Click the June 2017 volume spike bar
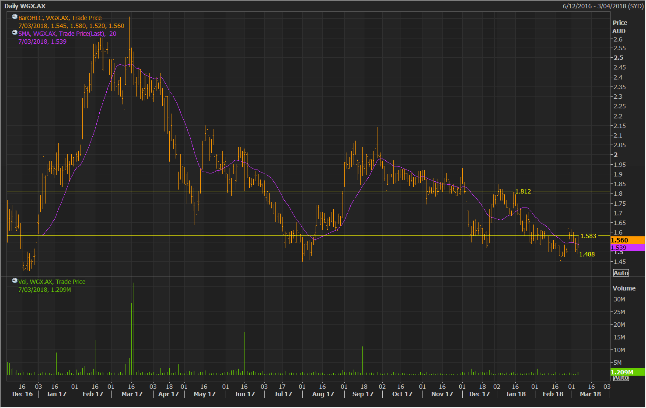The height and width of the screenshot is (408, 646). coord(244,353)
